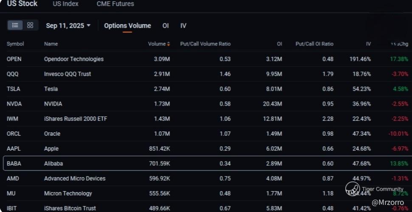Switch to the IV tab
Image resolution: width=412 pixels, height=212 pixels.
(x=183, y=25)
